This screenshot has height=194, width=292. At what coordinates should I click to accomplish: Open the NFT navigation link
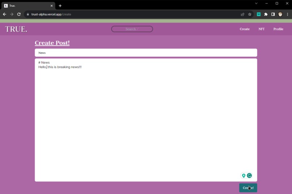pyautogui.click(x=261, y=29)
